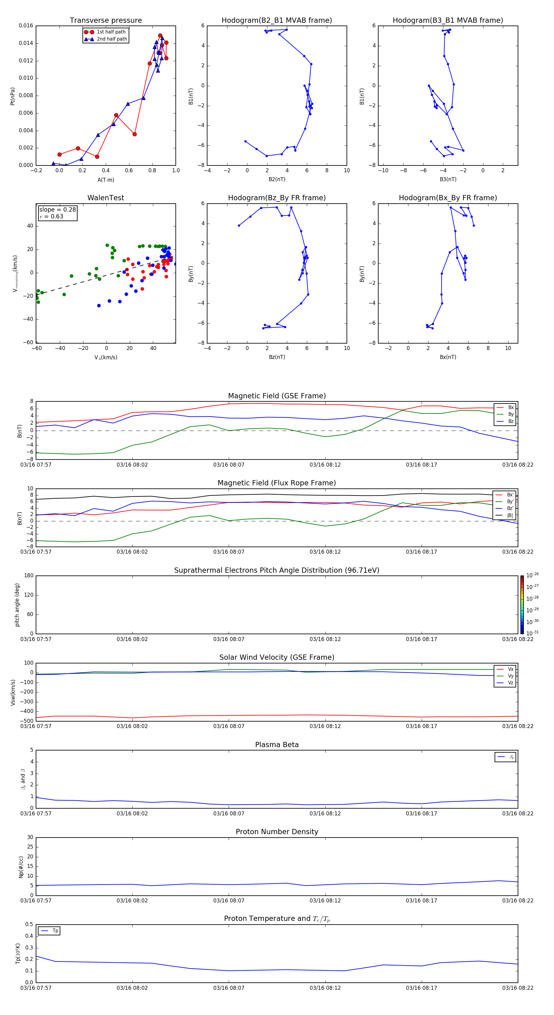Select 'Vx' in the velocity legend
Screen dimensions: 554x1015
(x=505, y=669)
